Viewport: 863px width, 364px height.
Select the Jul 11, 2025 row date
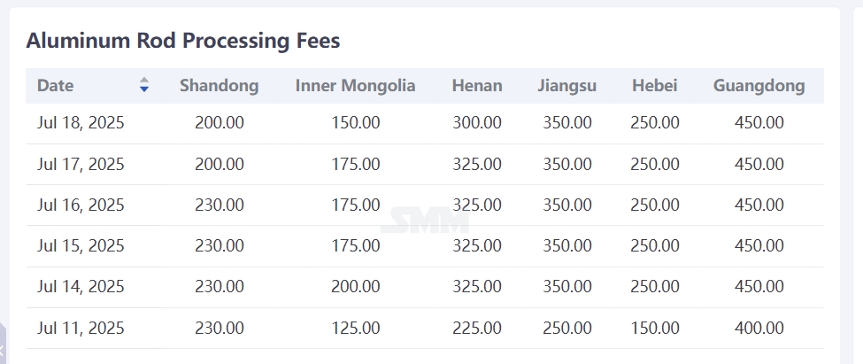(81, 329)
